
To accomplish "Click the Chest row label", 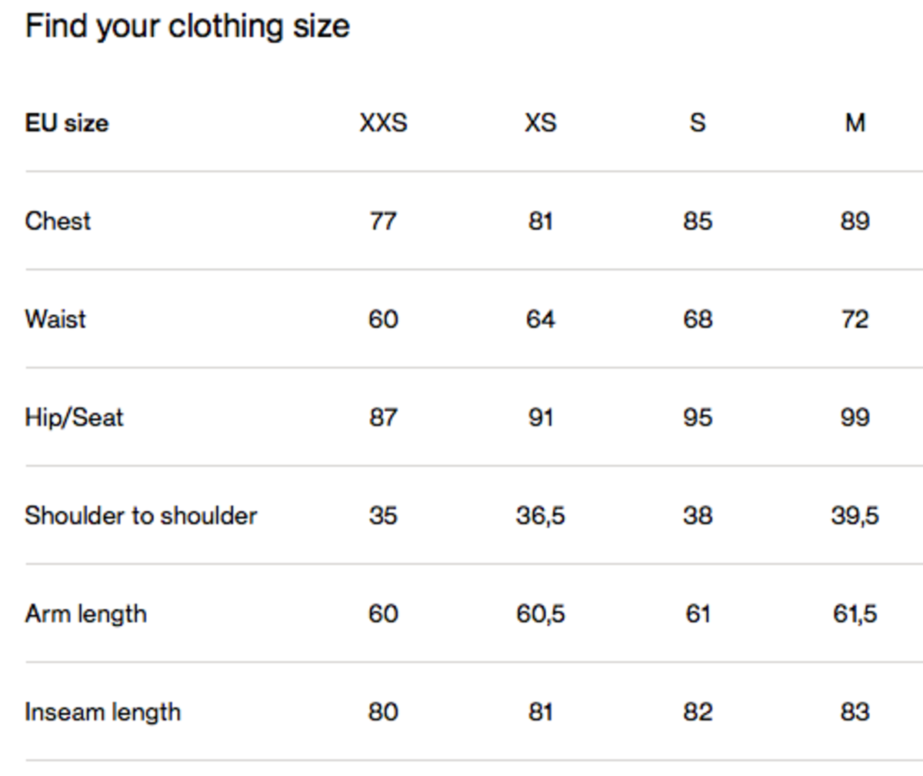I will [x=58, y=222].
